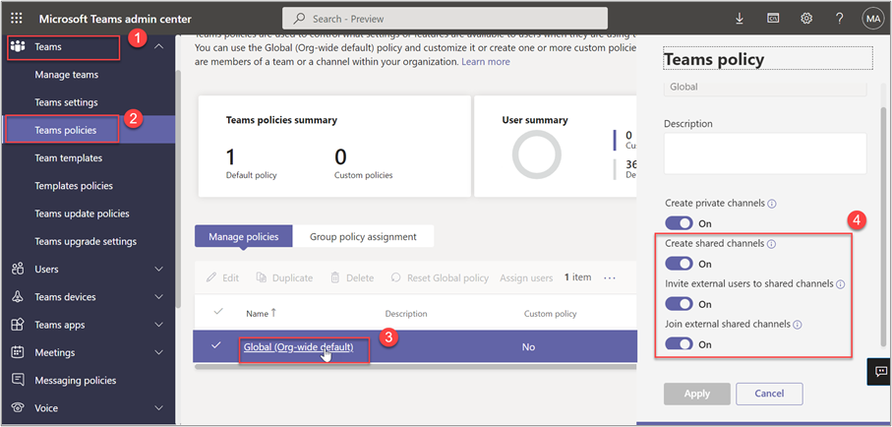Turn off Join external shared channels
Viewport: 892px width, 427px height.
pyautogui.click(x=679, y=344)
